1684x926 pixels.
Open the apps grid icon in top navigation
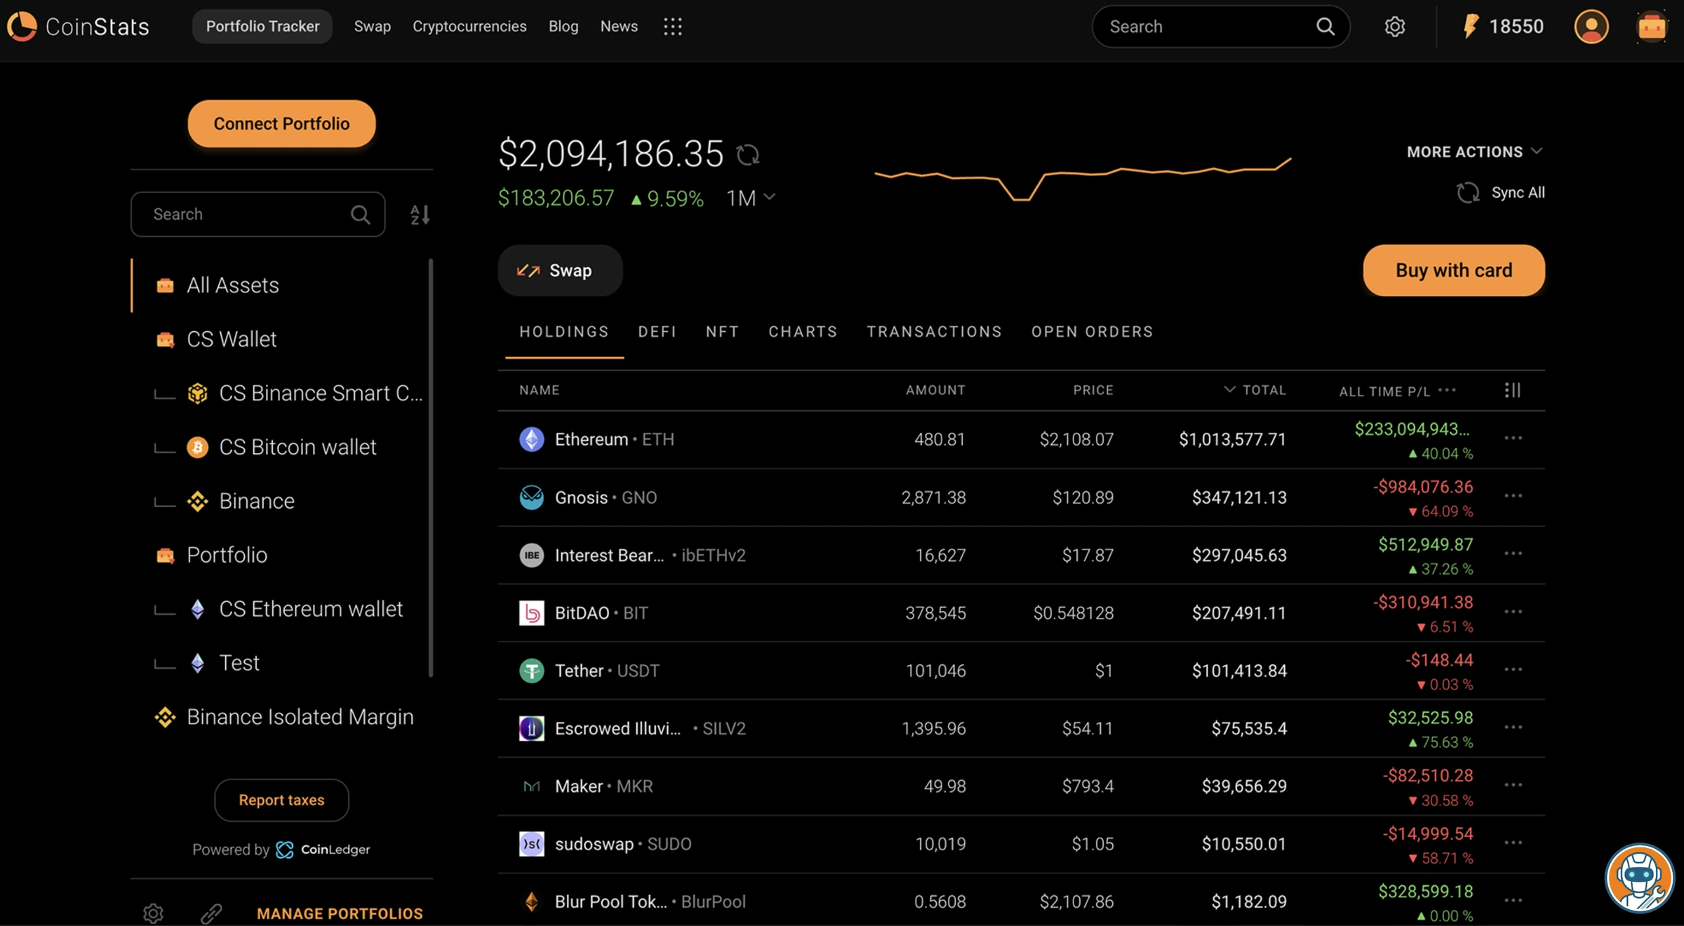[672, 26]
